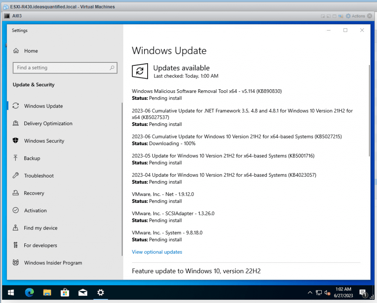Show hidden tray icons with the chevron
The width and height of the screenshot is (377, 303).
(x=310, y=293)
